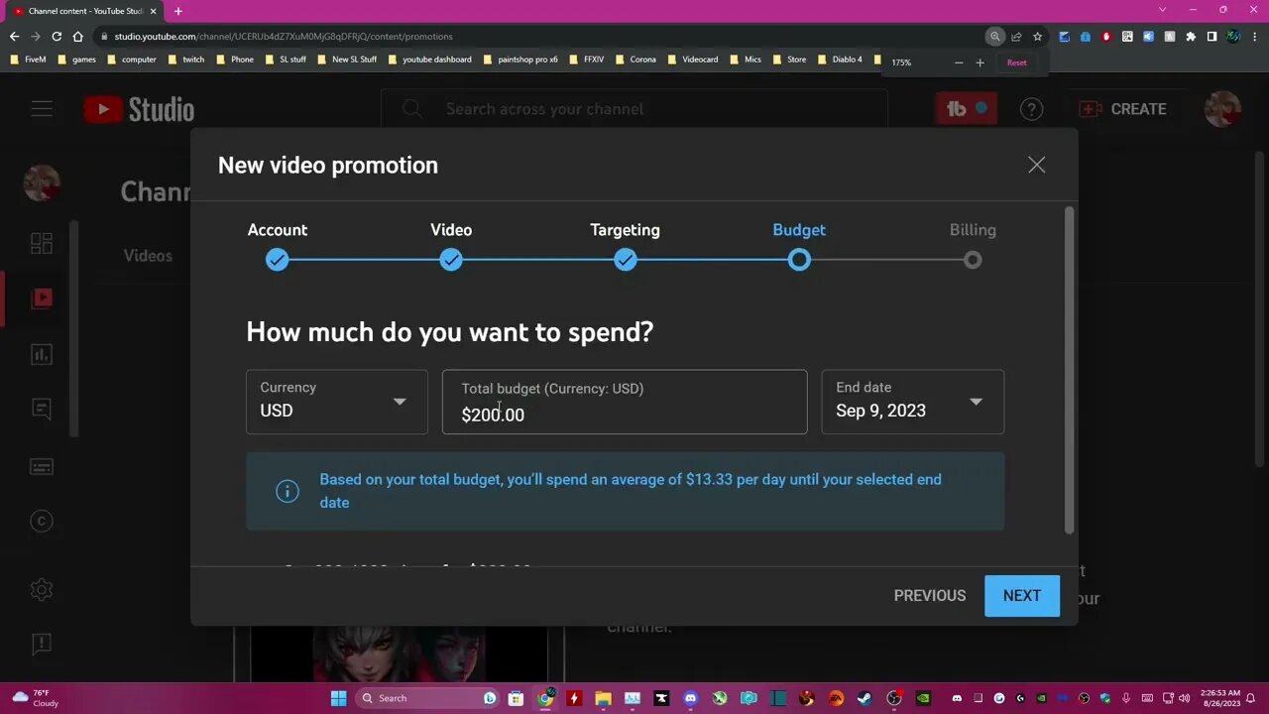Click the address bar URL

coord(284,37)
